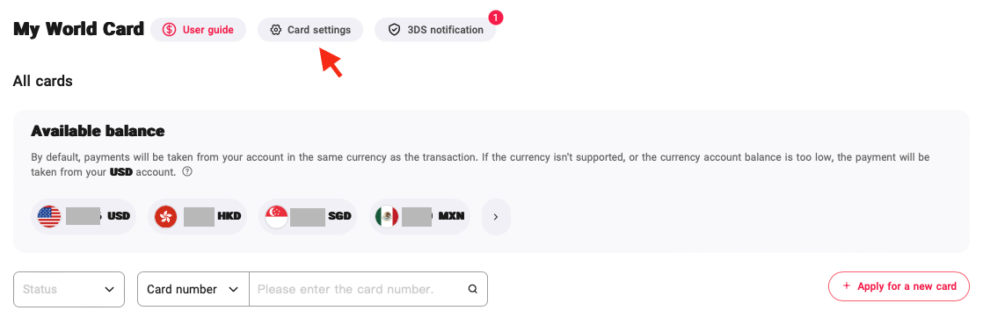
Task: Click the plus icon on Apply for a new card
Action: (x=847, y=286)
